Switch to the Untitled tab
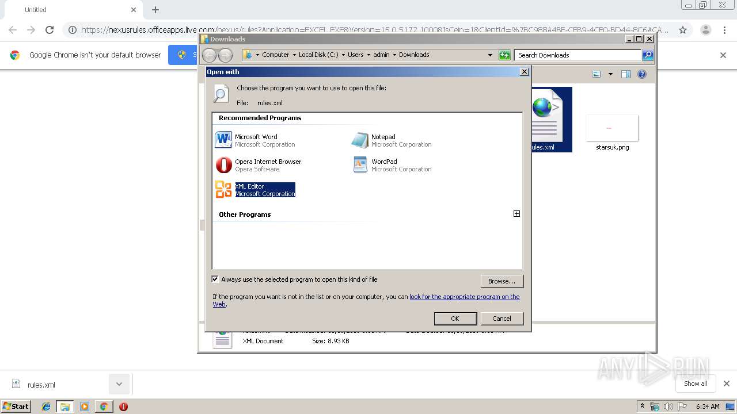Screen dimensions: 737x414 (x=72, y=10)
